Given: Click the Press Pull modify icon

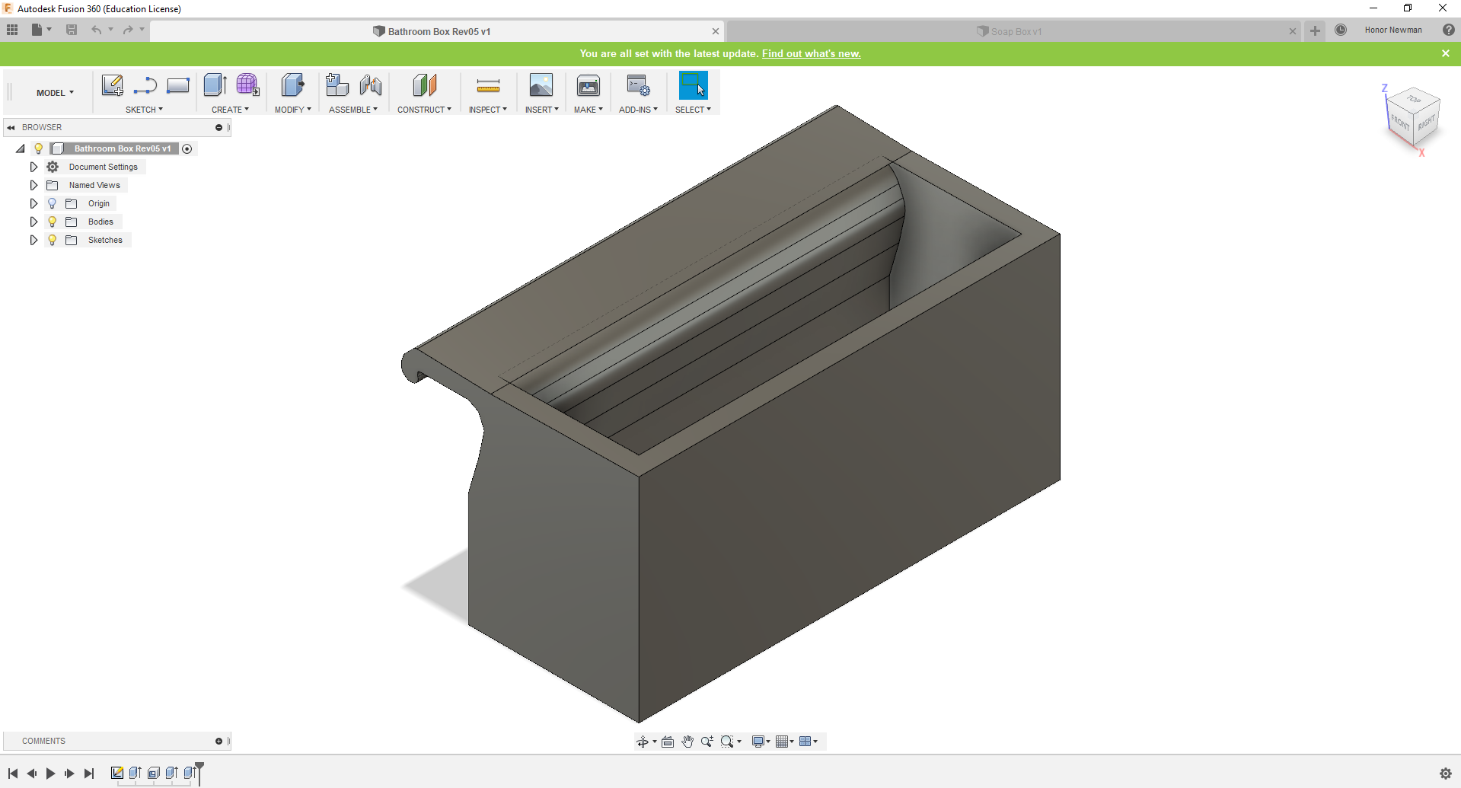Looking at the screenshot, I should 292,85.
